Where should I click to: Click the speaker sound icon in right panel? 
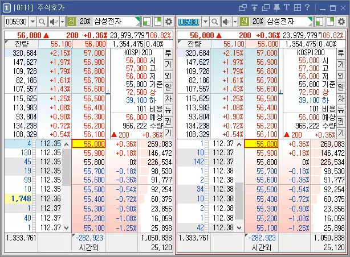tap(226, 22)
